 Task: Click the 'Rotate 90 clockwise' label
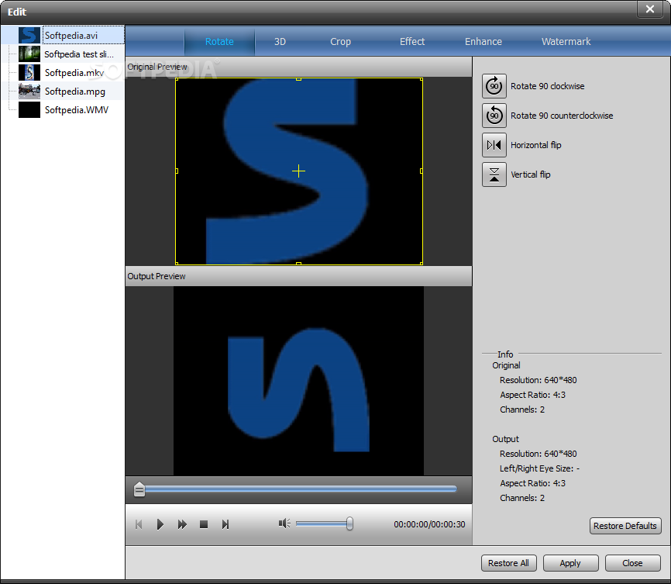(547, 86)
